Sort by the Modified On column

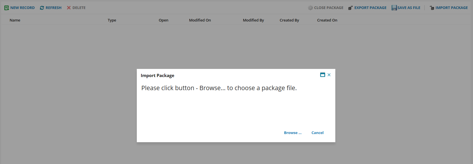200,20
